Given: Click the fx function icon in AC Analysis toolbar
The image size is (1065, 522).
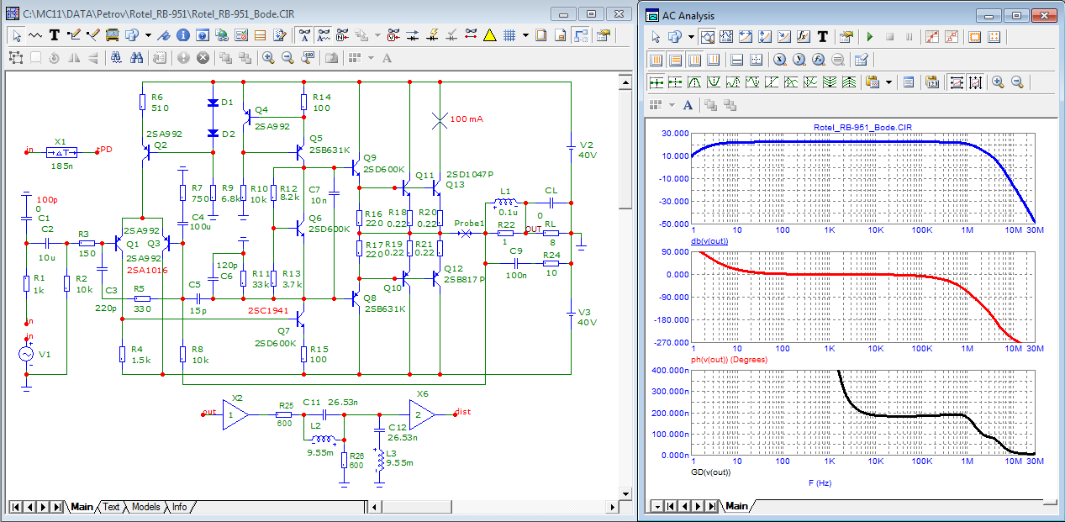Looking at the screenshot, I should click(x=803, y=37).
